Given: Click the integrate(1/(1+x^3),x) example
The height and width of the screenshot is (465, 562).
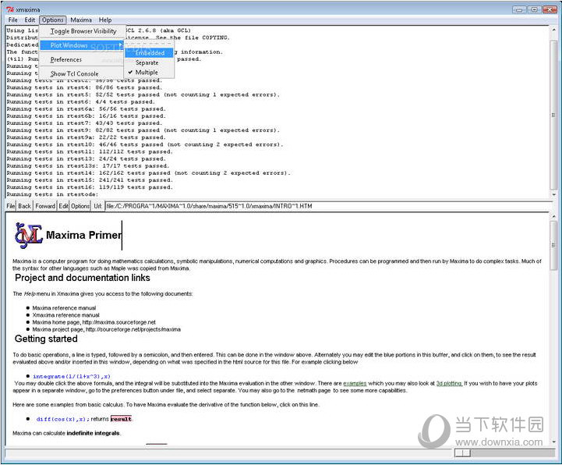Looking at the screenshot, I should (x=72, y=376).
